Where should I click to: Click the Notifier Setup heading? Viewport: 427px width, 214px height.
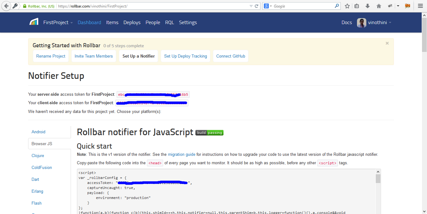56,76
